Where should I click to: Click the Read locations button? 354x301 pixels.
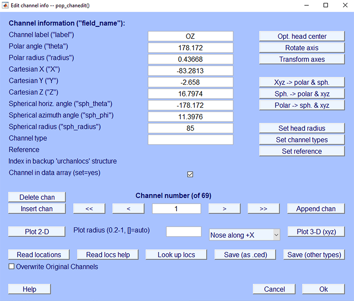pos(39,255)
